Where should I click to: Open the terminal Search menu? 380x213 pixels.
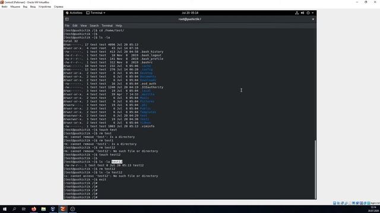point(94,25)
